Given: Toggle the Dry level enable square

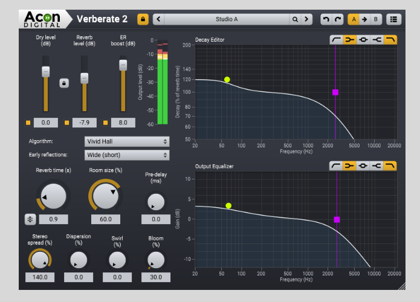Looking at the screenshot, I should pos(28,123).
